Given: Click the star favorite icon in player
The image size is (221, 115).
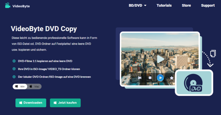Looking at the screenshot, I should click(172, 78).
